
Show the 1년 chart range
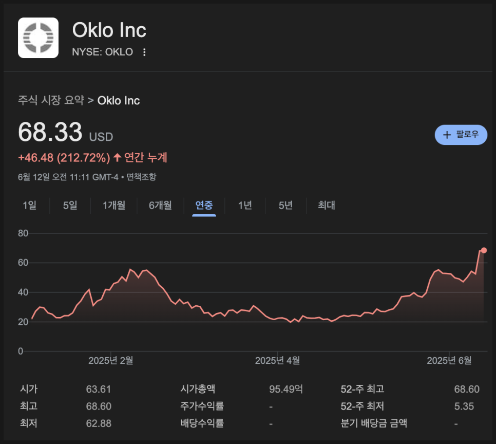click(245, 205)
